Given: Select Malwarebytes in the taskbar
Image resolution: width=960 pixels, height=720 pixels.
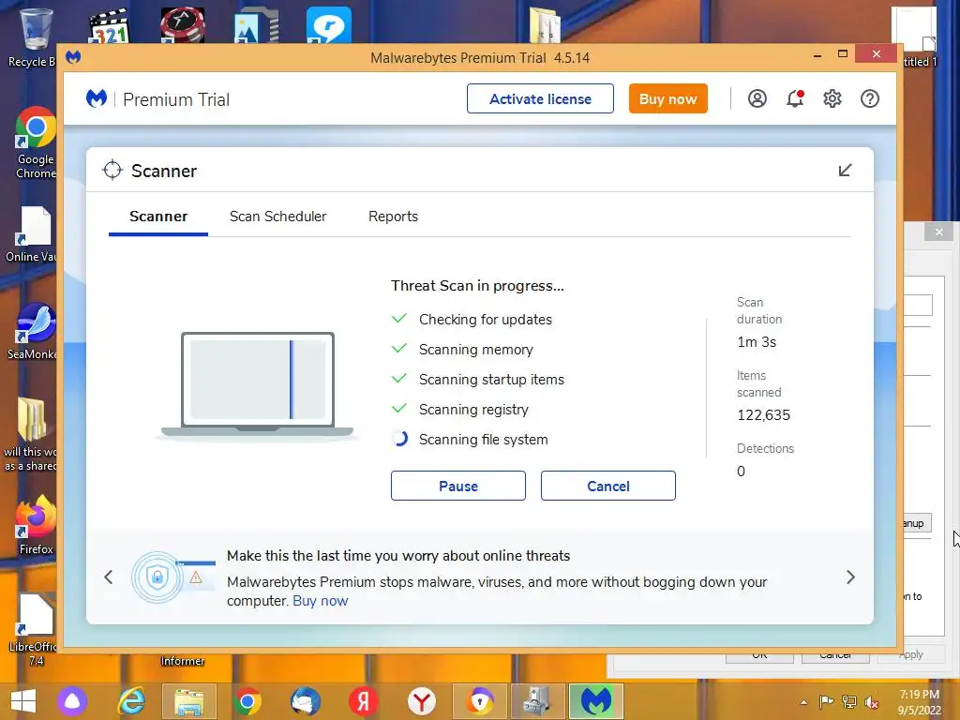Looking at the screenshot, I should 596,701.
